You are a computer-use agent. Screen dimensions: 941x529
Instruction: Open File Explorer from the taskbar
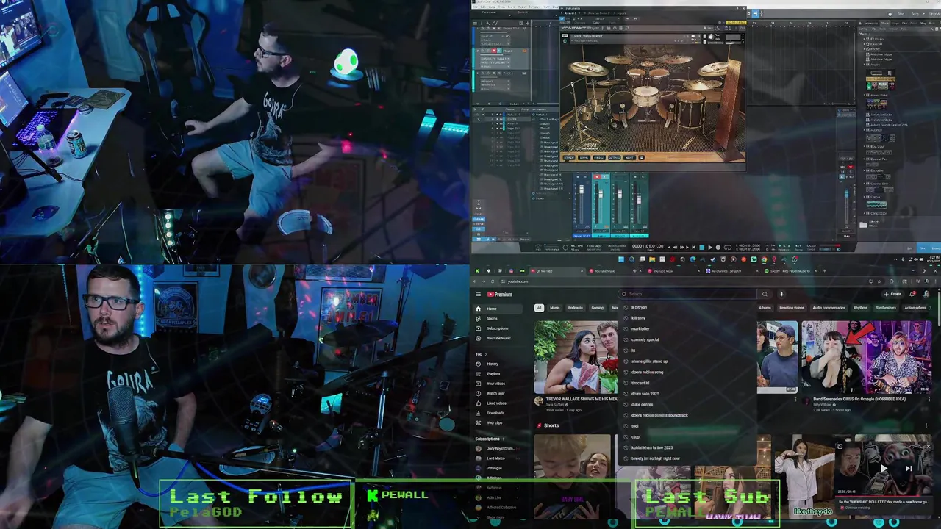coord(652,259)
